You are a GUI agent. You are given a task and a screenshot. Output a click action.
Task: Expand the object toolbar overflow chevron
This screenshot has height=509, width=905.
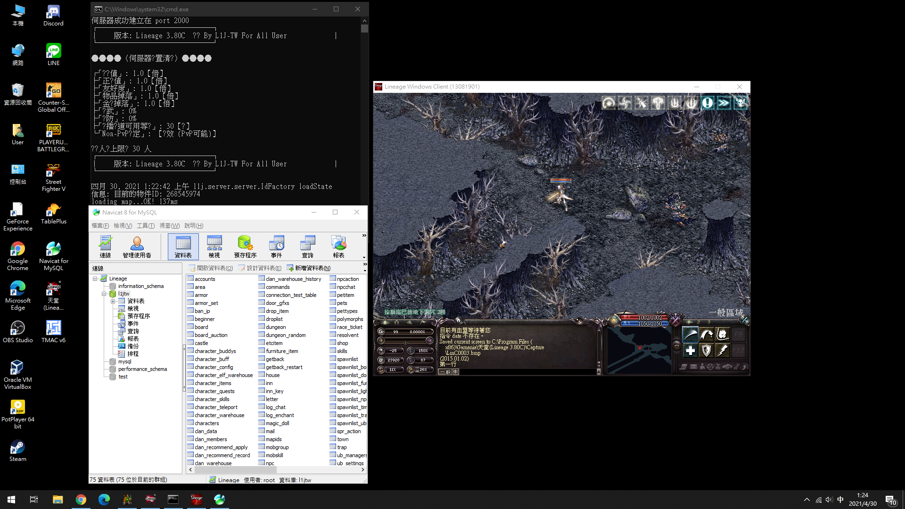[364, 264]
